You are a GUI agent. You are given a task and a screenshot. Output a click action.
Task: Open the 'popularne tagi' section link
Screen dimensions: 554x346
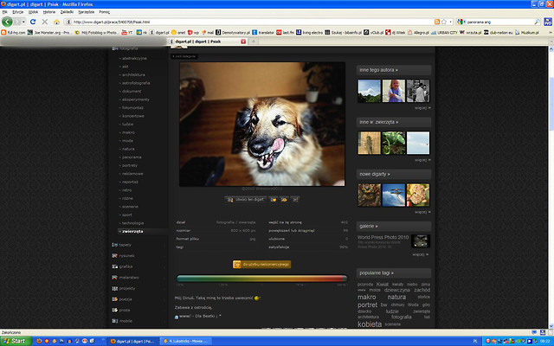377,273
